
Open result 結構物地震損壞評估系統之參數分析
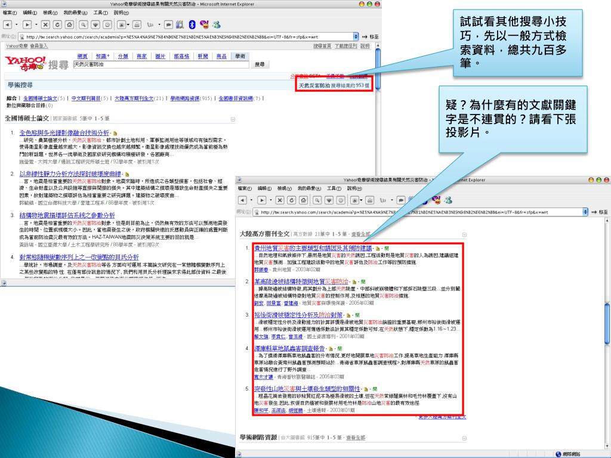(x=67, y=215)
